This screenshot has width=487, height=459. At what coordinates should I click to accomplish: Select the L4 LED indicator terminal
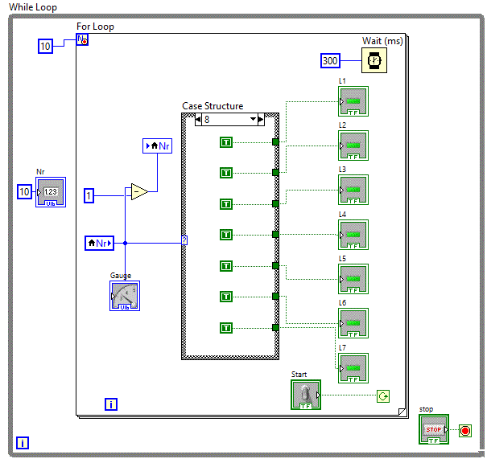(353, 235)
